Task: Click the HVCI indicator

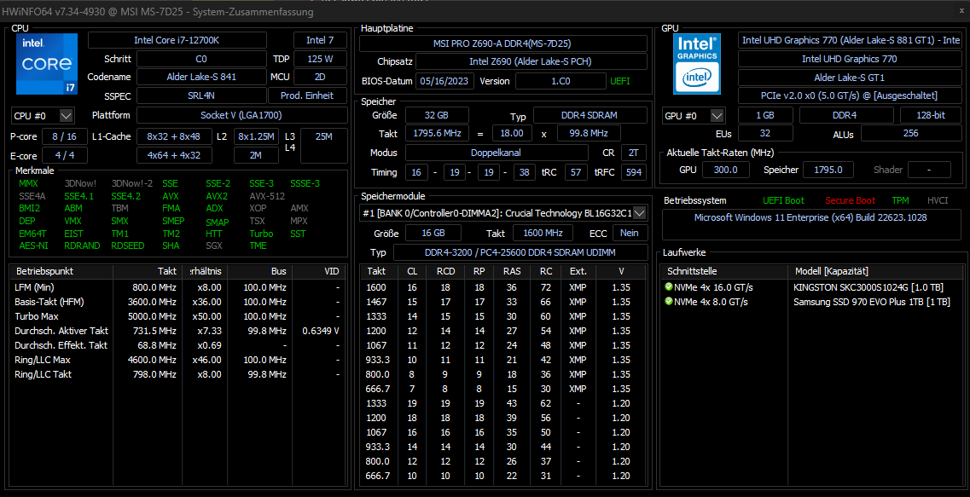Action: [x=938, y=200]
